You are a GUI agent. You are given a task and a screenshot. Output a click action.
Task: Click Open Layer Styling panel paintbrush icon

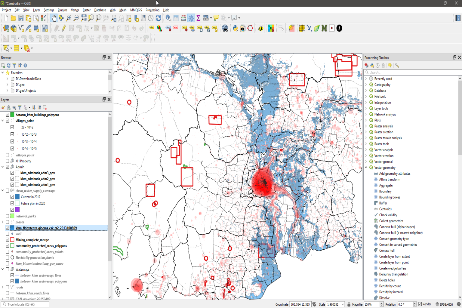pos(3,108)
